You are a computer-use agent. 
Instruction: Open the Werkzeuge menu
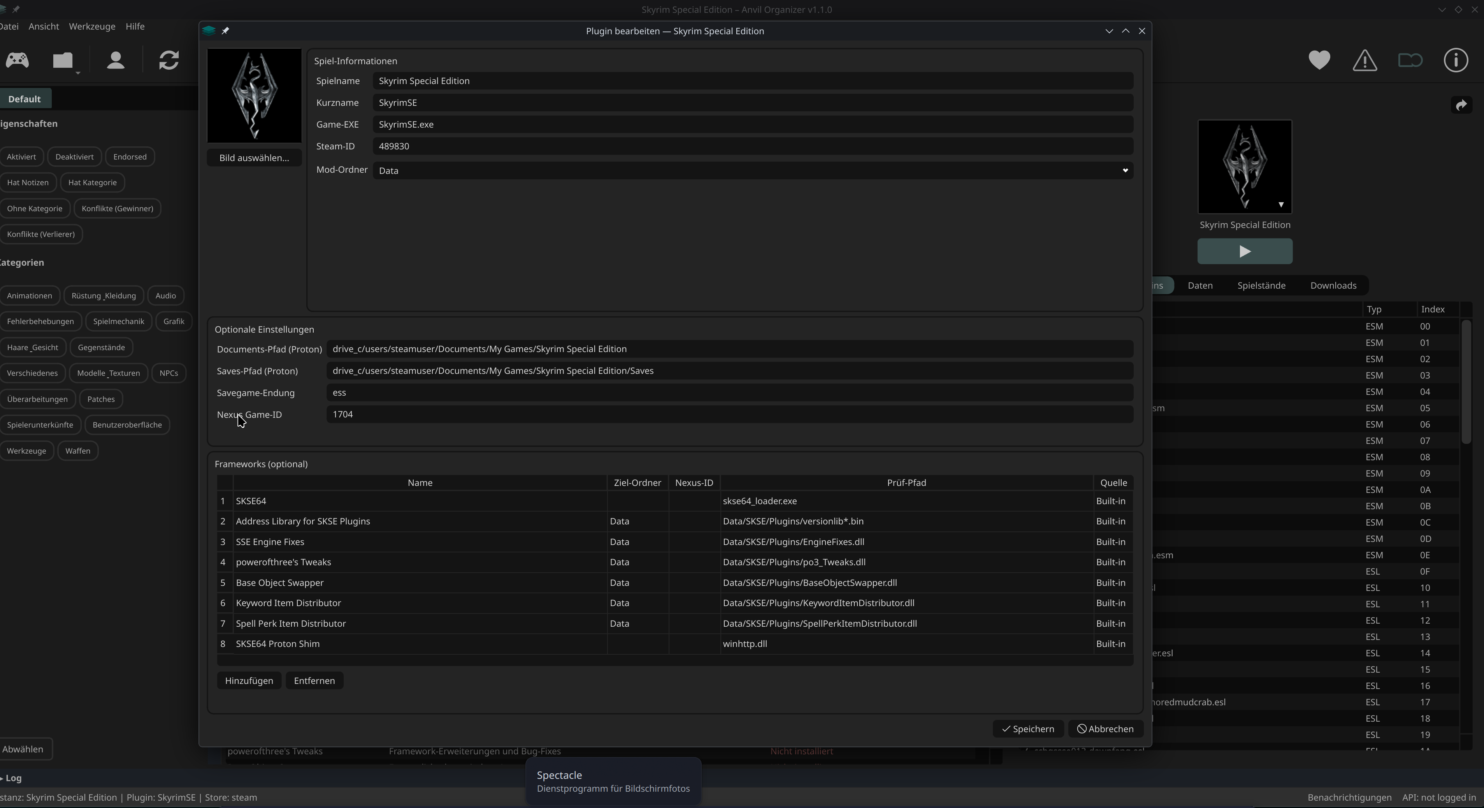91,26
